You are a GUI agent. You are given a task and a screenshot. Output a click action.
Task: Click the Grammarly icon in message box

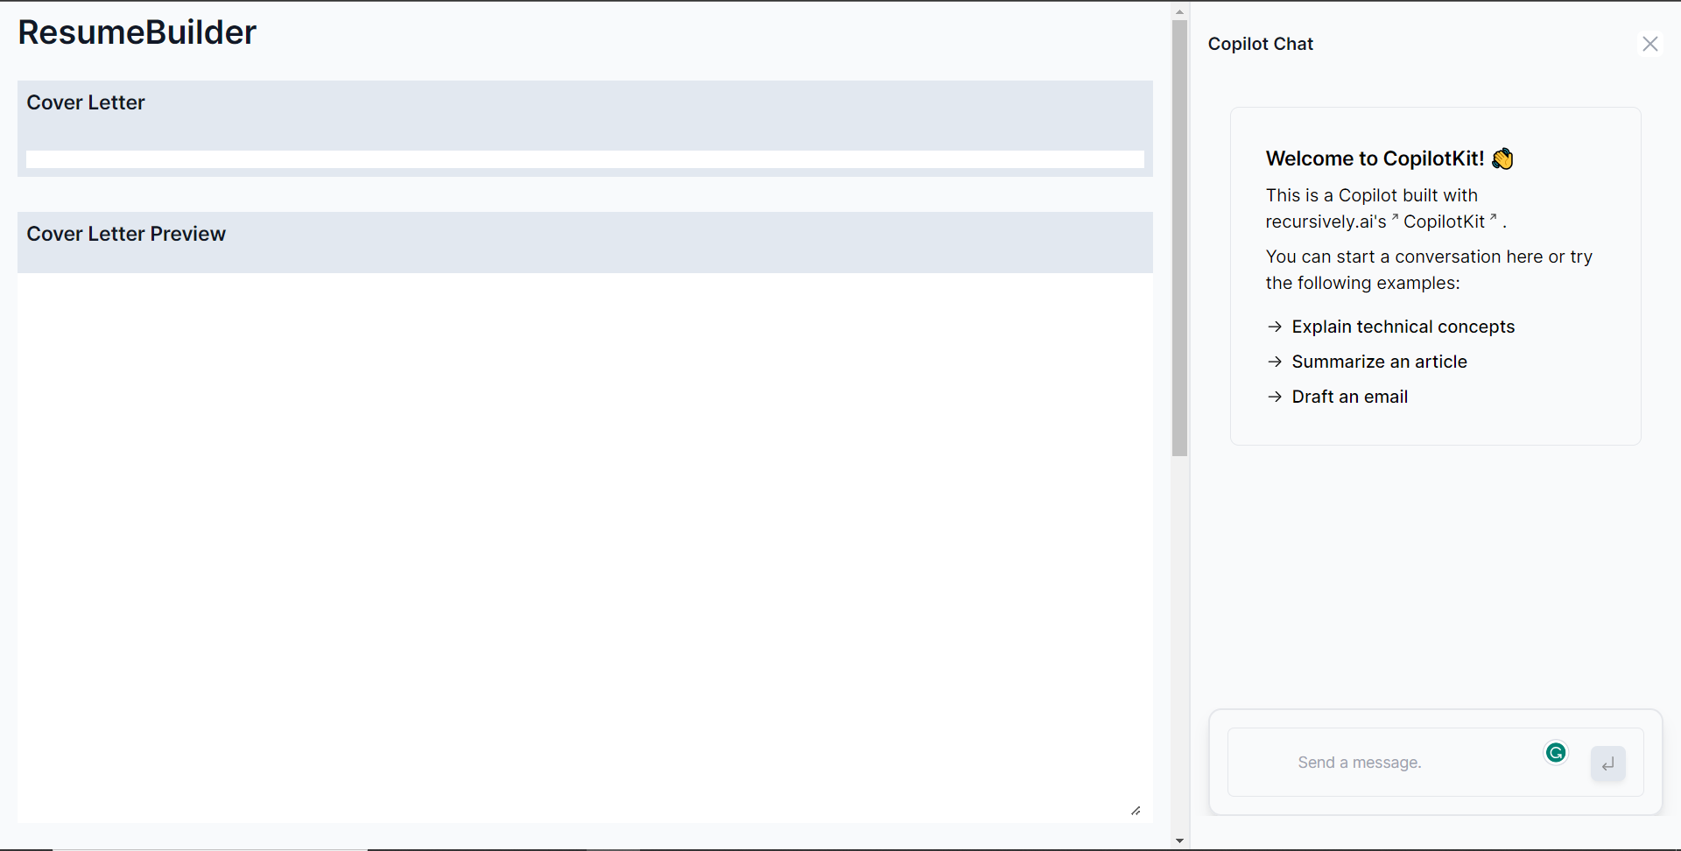click(x=1556, y=753)
